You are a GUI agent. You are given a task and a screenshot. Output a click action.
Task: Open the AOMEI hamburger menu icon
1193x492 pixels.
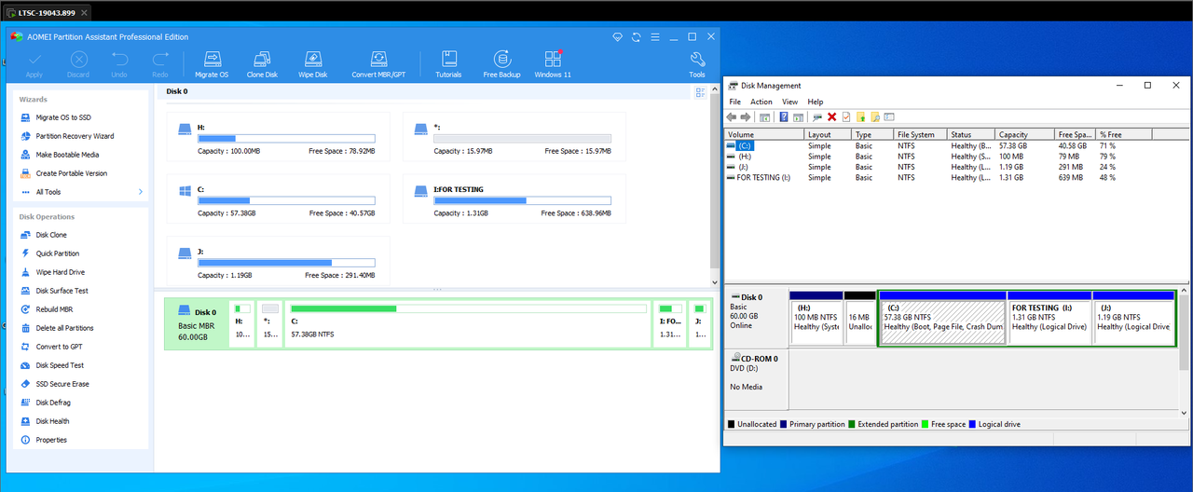[x=654, y=36]
